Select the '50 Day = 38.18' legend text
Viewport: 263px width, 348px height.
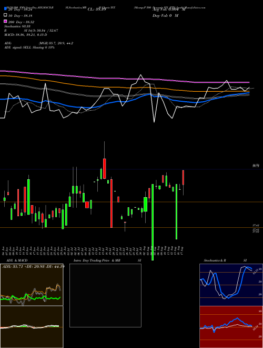(21, 16)
